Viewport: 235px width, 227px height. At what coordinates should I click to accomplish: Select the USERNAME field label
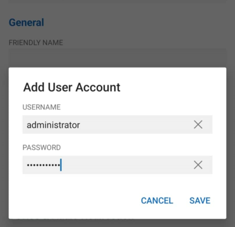coord(41,107)
